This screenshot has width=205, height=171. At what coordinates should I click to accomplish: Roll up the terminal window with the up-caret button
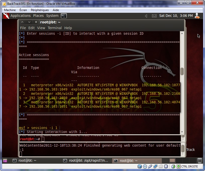(22, 22)
